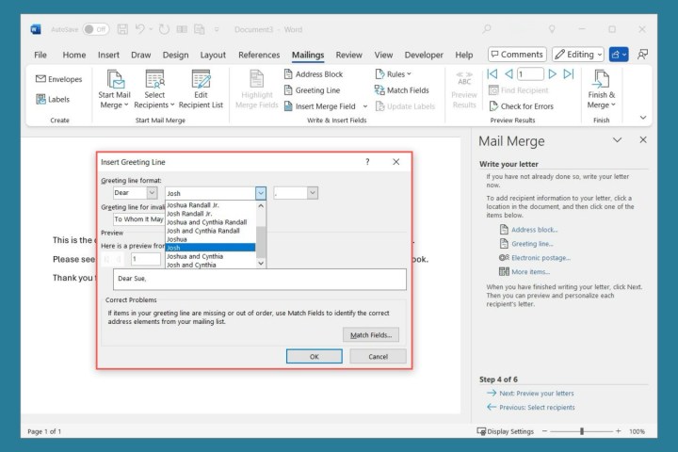
Task: Open Edit Recipient List
Action: tap(201, 89)
